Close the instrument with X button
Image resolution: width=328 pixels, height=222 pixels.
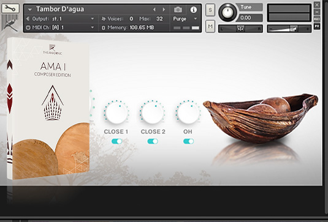[x=317, y=5]
